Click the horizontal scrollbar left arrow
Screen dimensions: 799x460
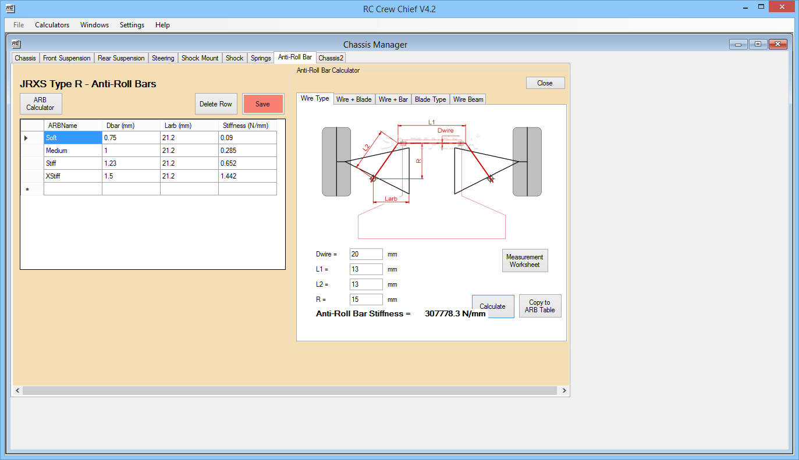click(x=17, y=391)
